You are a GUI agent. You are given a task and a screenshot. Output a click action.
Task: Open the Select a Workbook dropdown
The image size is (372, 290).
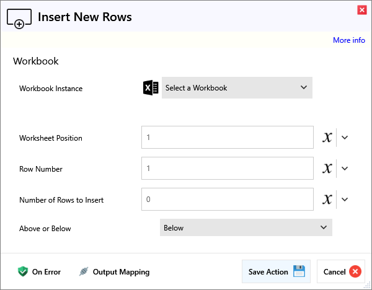[x=237, y=88]
